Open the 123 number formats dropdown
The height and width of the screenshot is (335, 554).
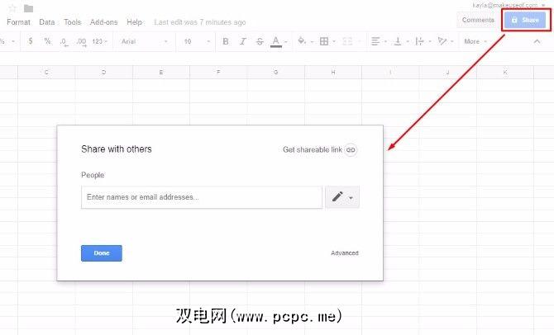(99, 41)
